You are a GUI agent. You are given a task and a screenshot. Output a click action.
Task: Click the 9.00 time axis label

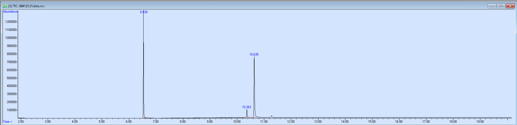click(210, 121)
